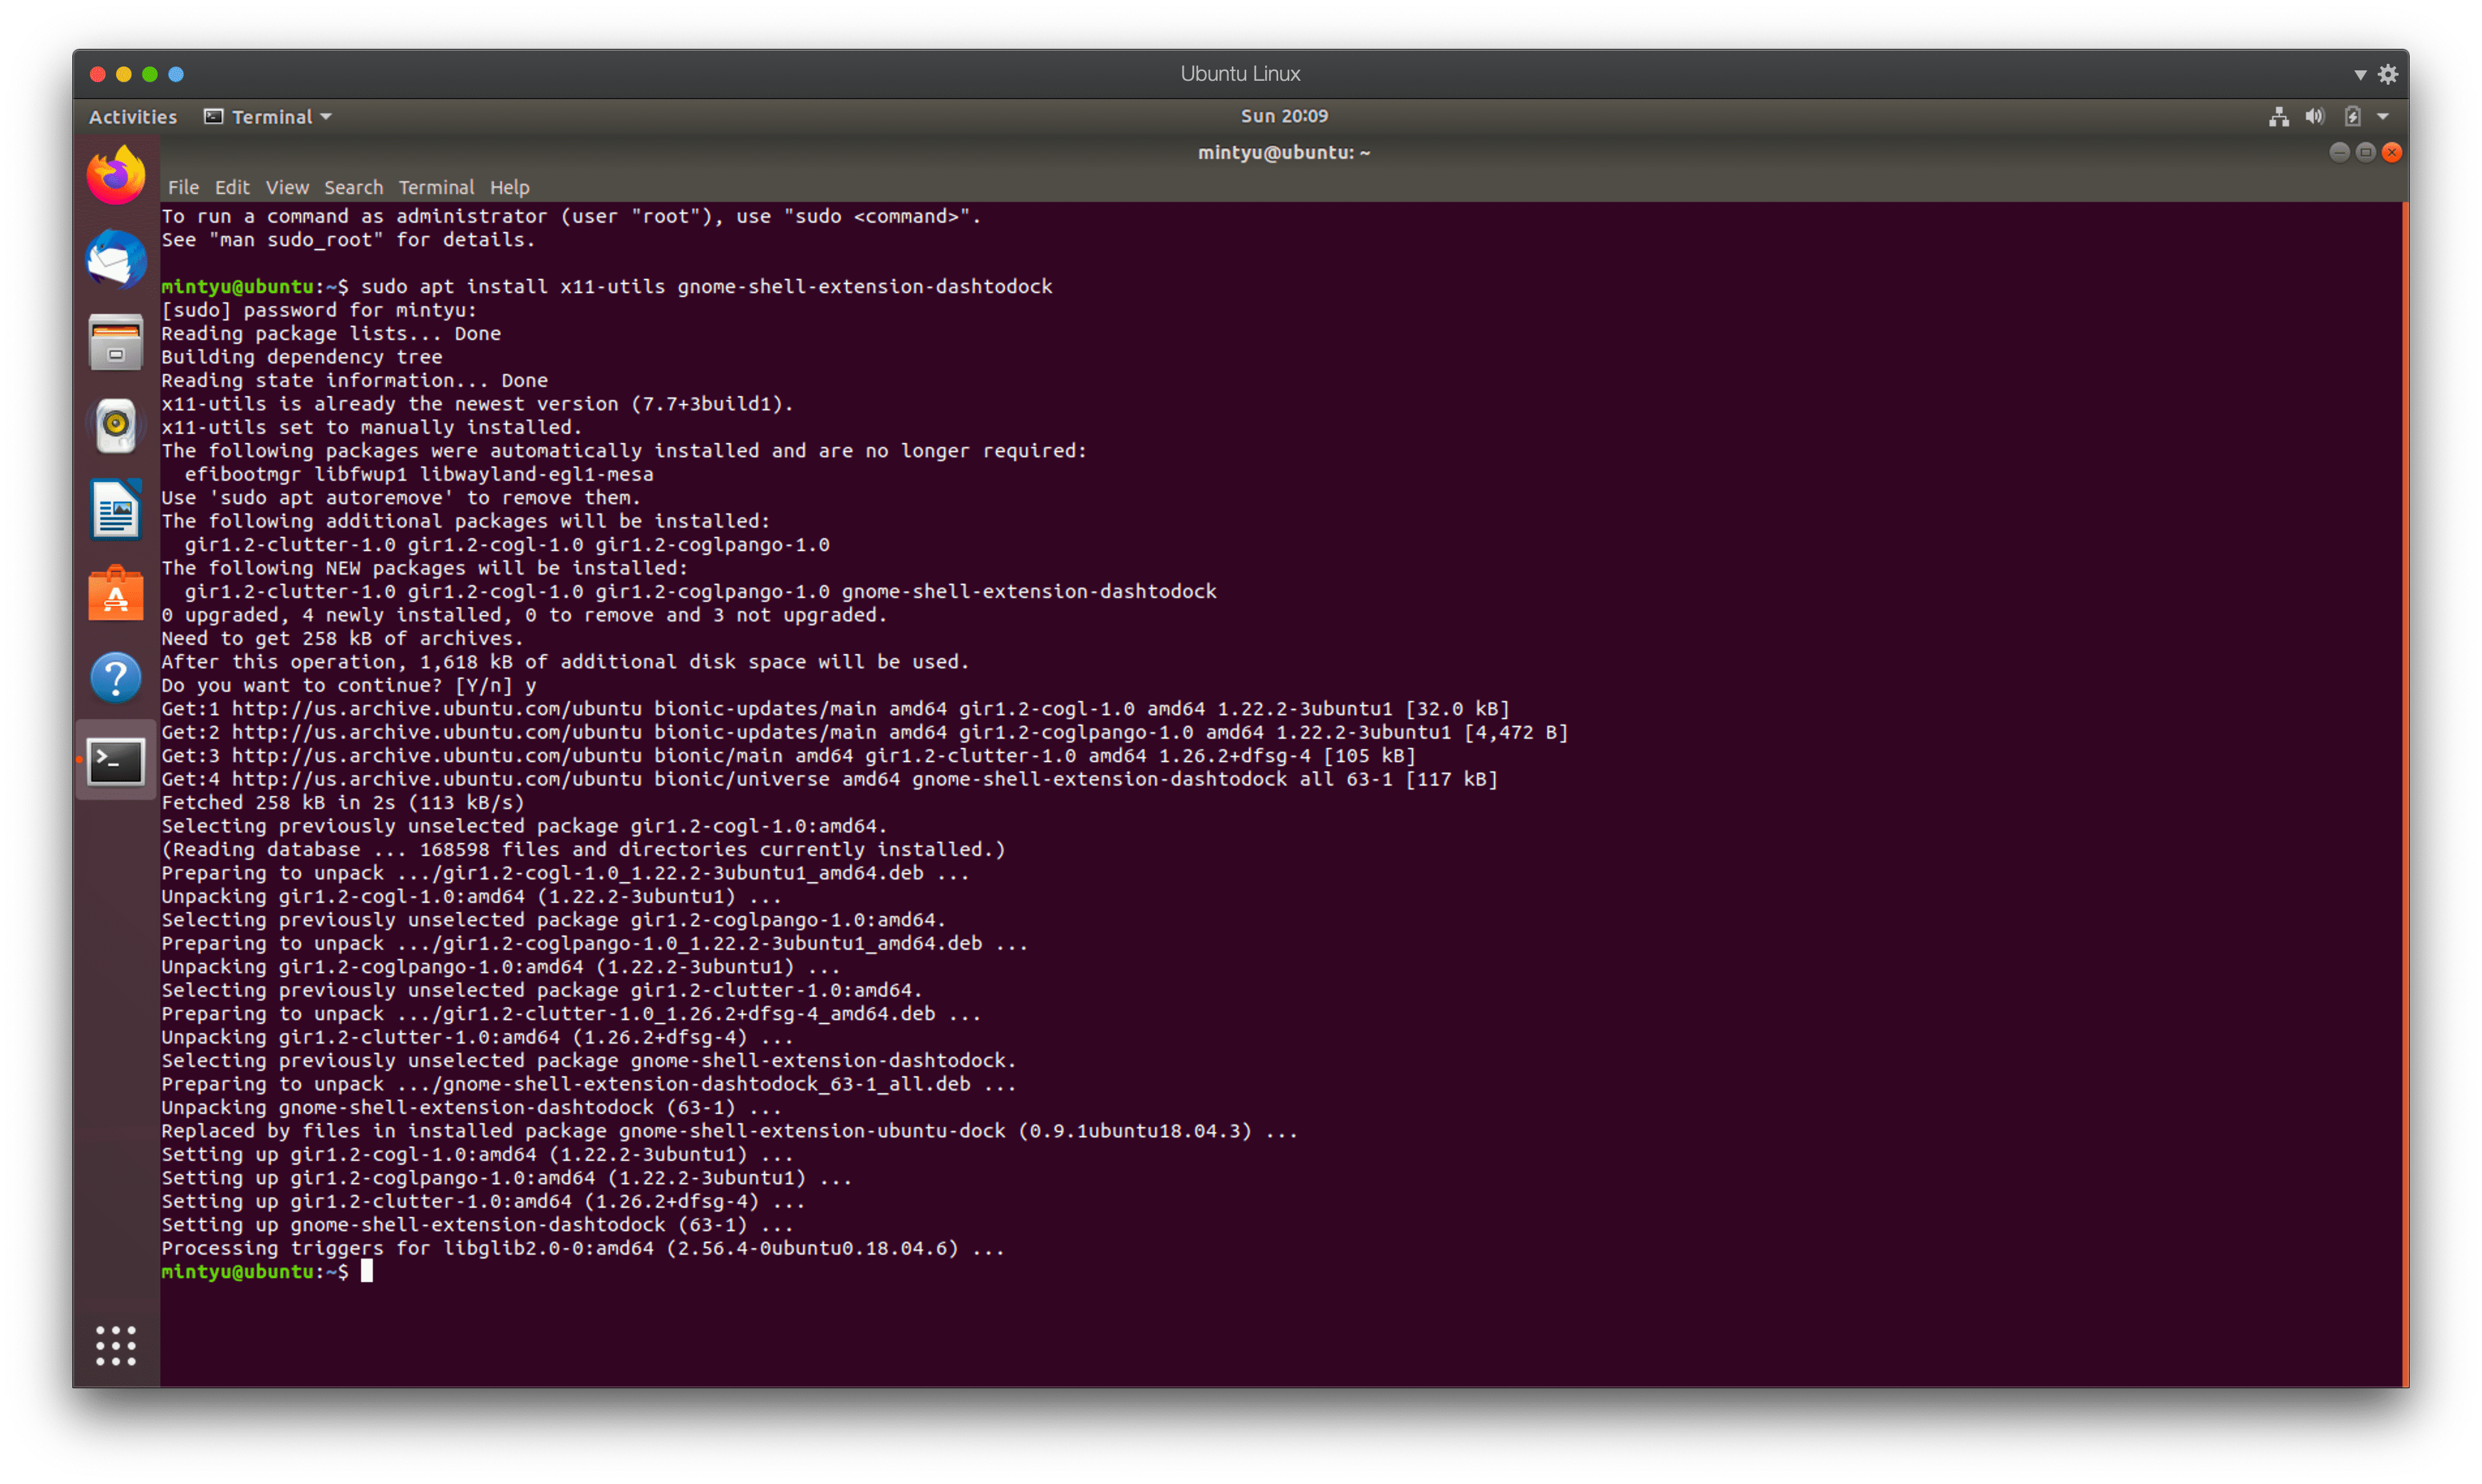Click the terminal prompt cursor line

click(x=266, y=1271)
